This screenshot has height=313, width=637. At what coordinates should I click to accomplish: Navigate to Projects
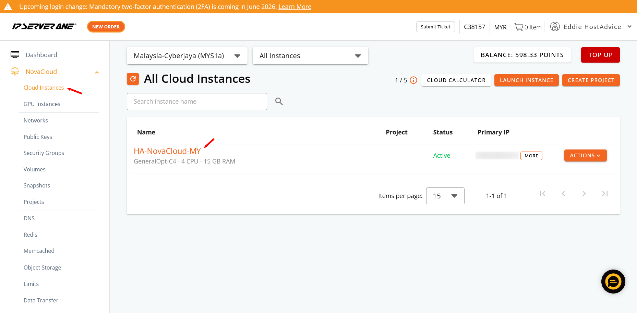(x=34, y=202)
